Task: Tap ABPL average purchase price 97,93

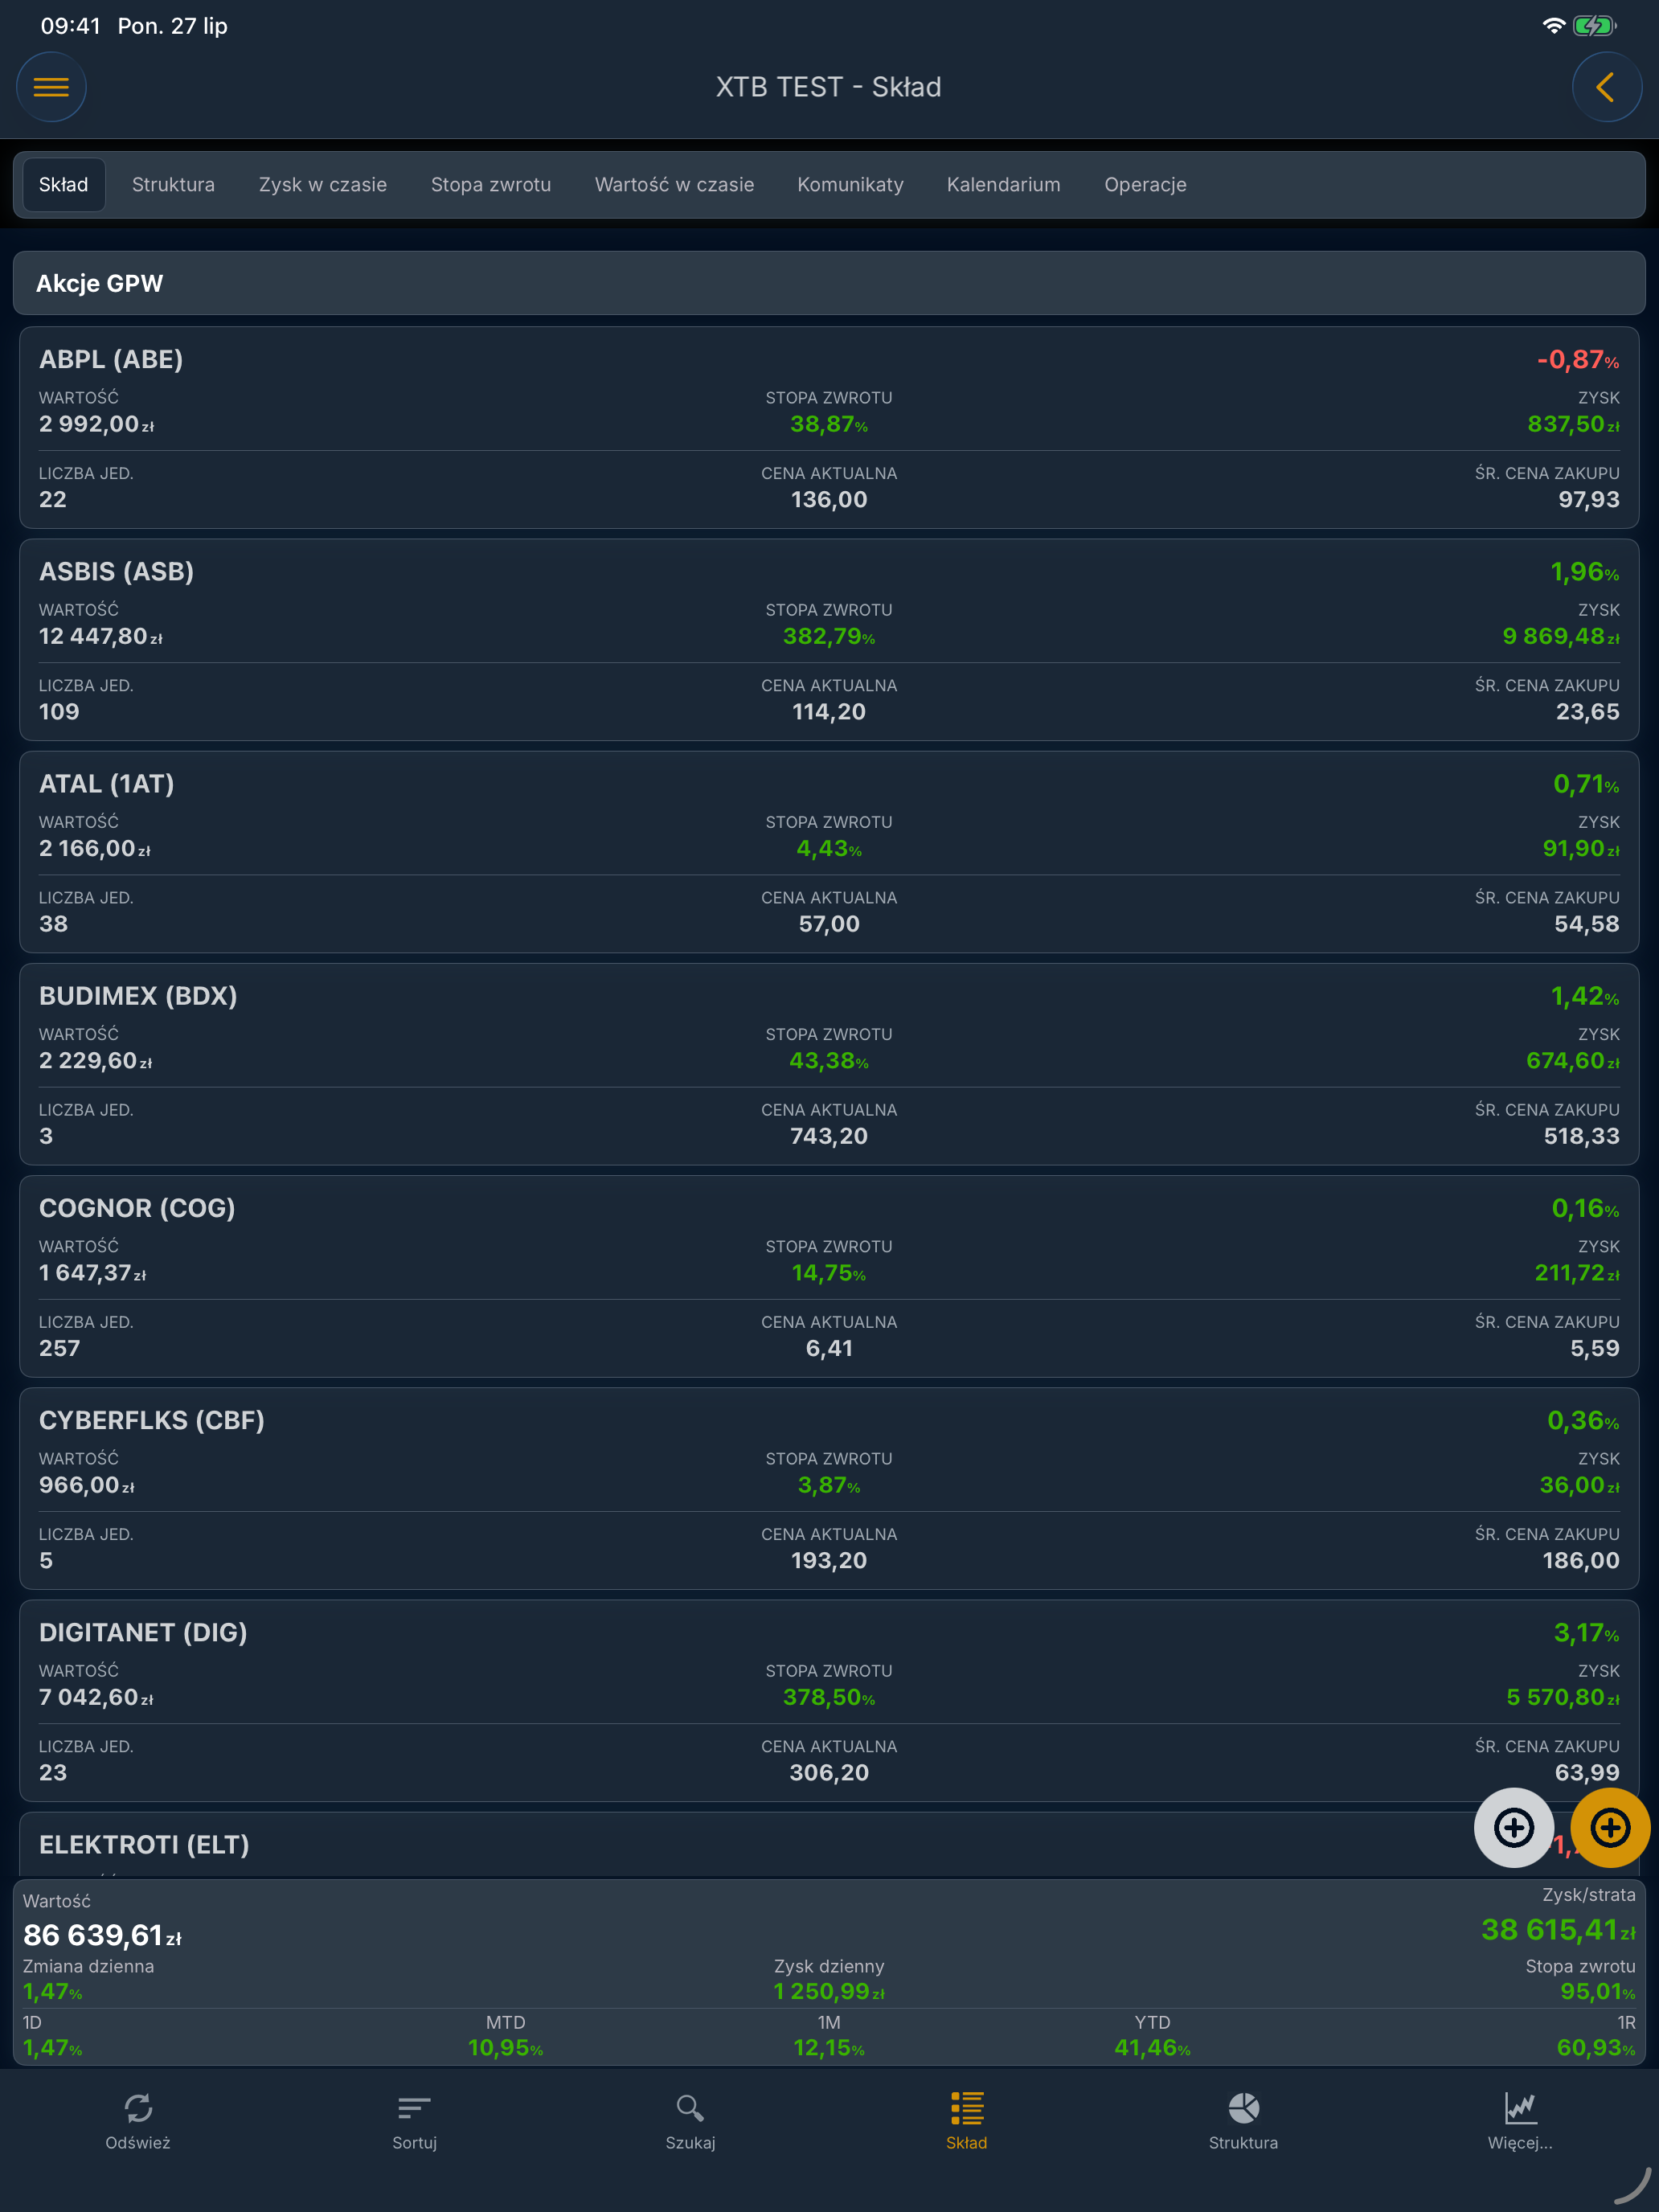Action: point(1588,499)
